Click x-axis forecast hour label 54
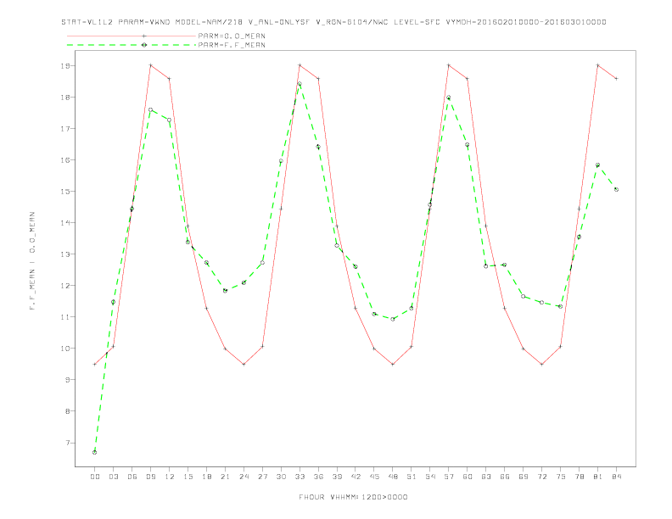672x519 pixels. click(430, 477)
